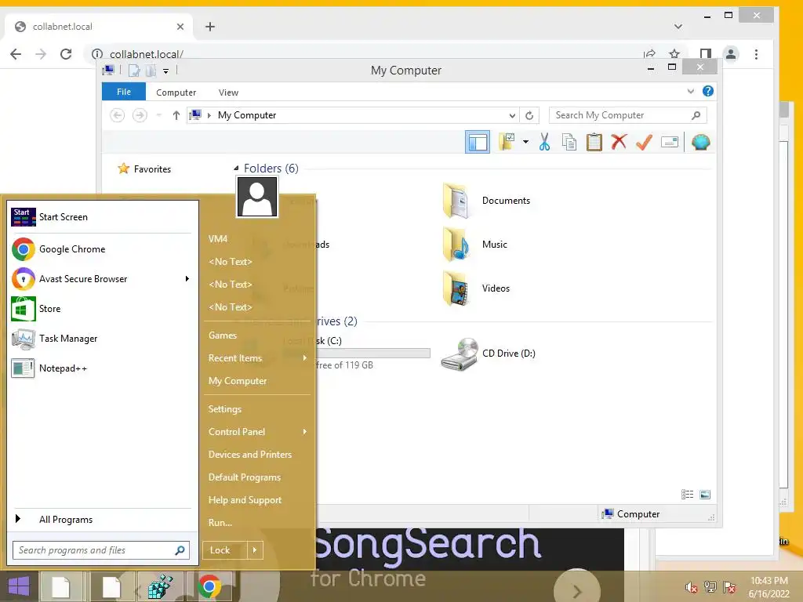Switch to the Computer ribbon tab
This screenshot has width=803, height=602.
tap(176, 92)
